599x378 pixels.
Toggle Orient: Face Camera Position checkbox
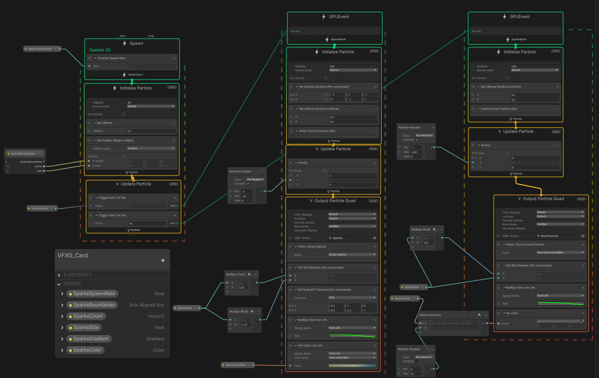(x=504, y=245)
